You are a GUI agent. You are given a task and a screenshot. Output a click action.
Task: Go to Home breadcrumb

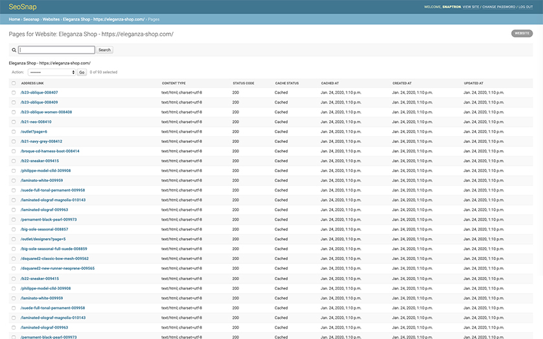pyautogui.click(x=14, y=19)
